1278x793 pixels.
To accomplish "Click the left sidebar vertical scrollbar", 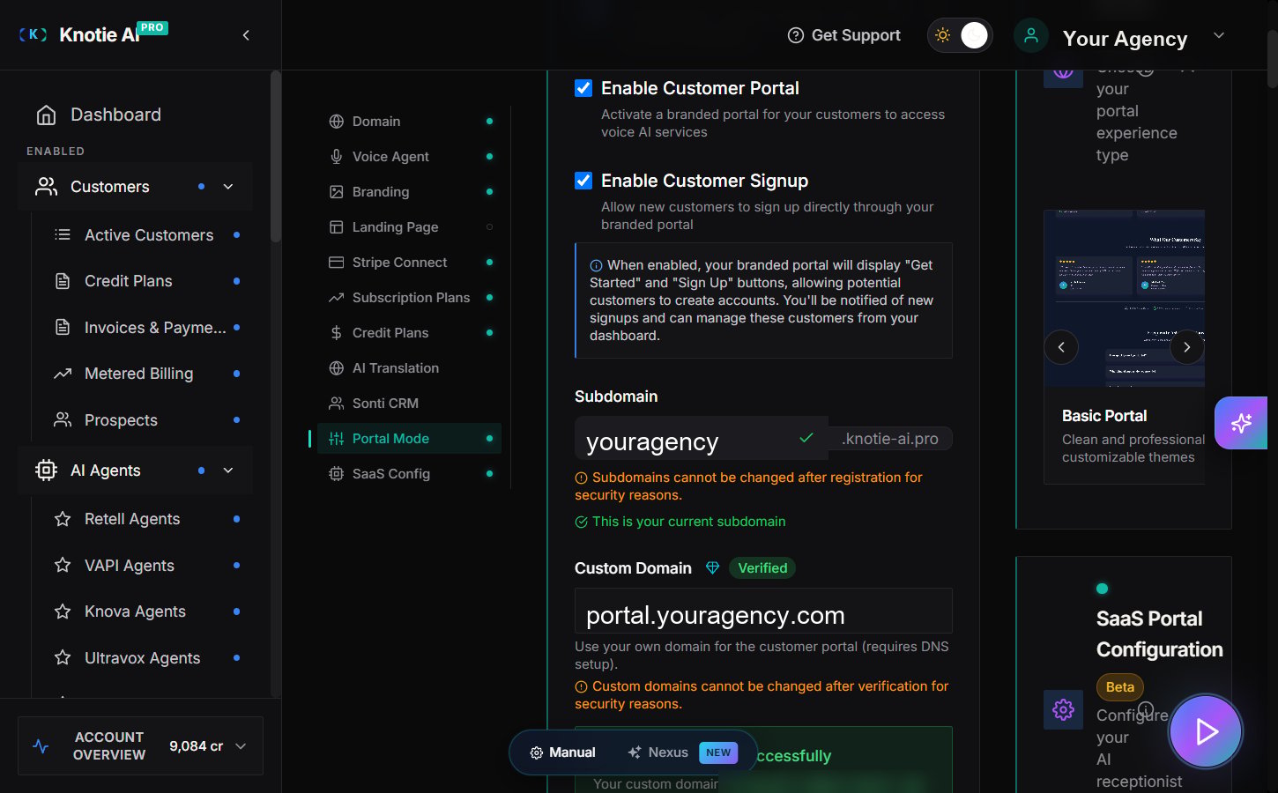I will (276, 157).
